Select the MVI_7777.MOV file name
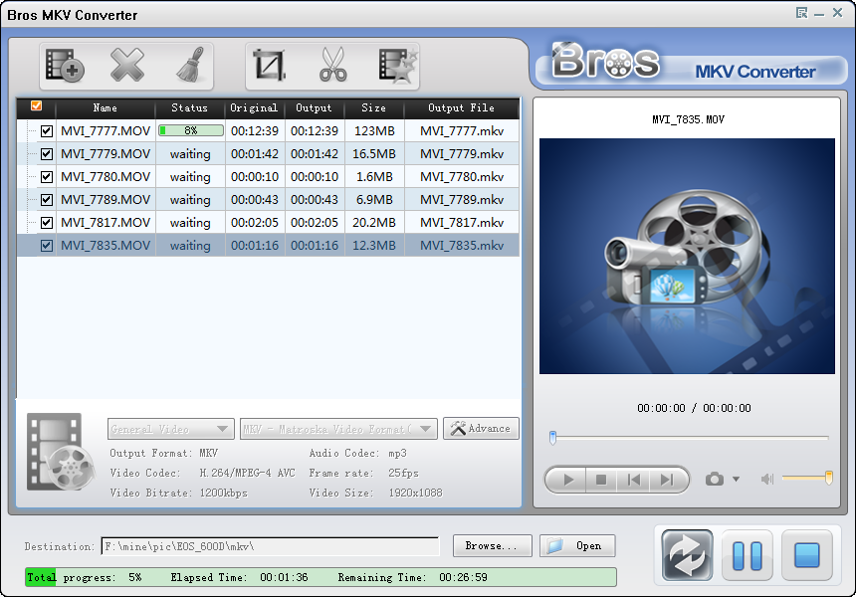This screenshot has width=856, height=597. point(106,131)
